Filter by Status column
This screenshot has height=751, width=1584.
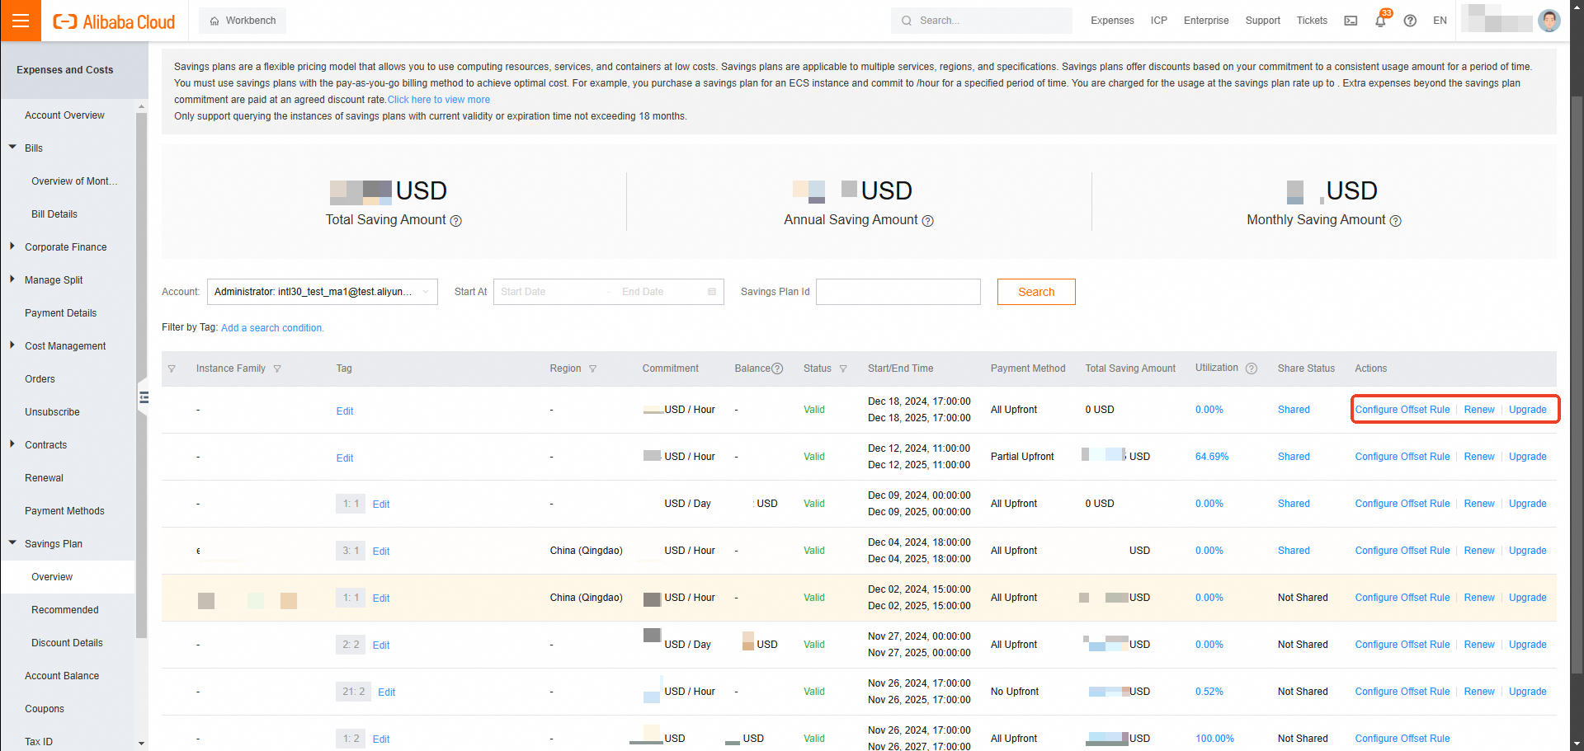pos(843,369)
